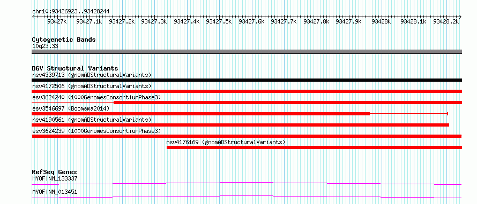Click the 93427k ruler tick label
Image resolution: width=477 pixels, height=204 pixels.
tap(57, 21)
